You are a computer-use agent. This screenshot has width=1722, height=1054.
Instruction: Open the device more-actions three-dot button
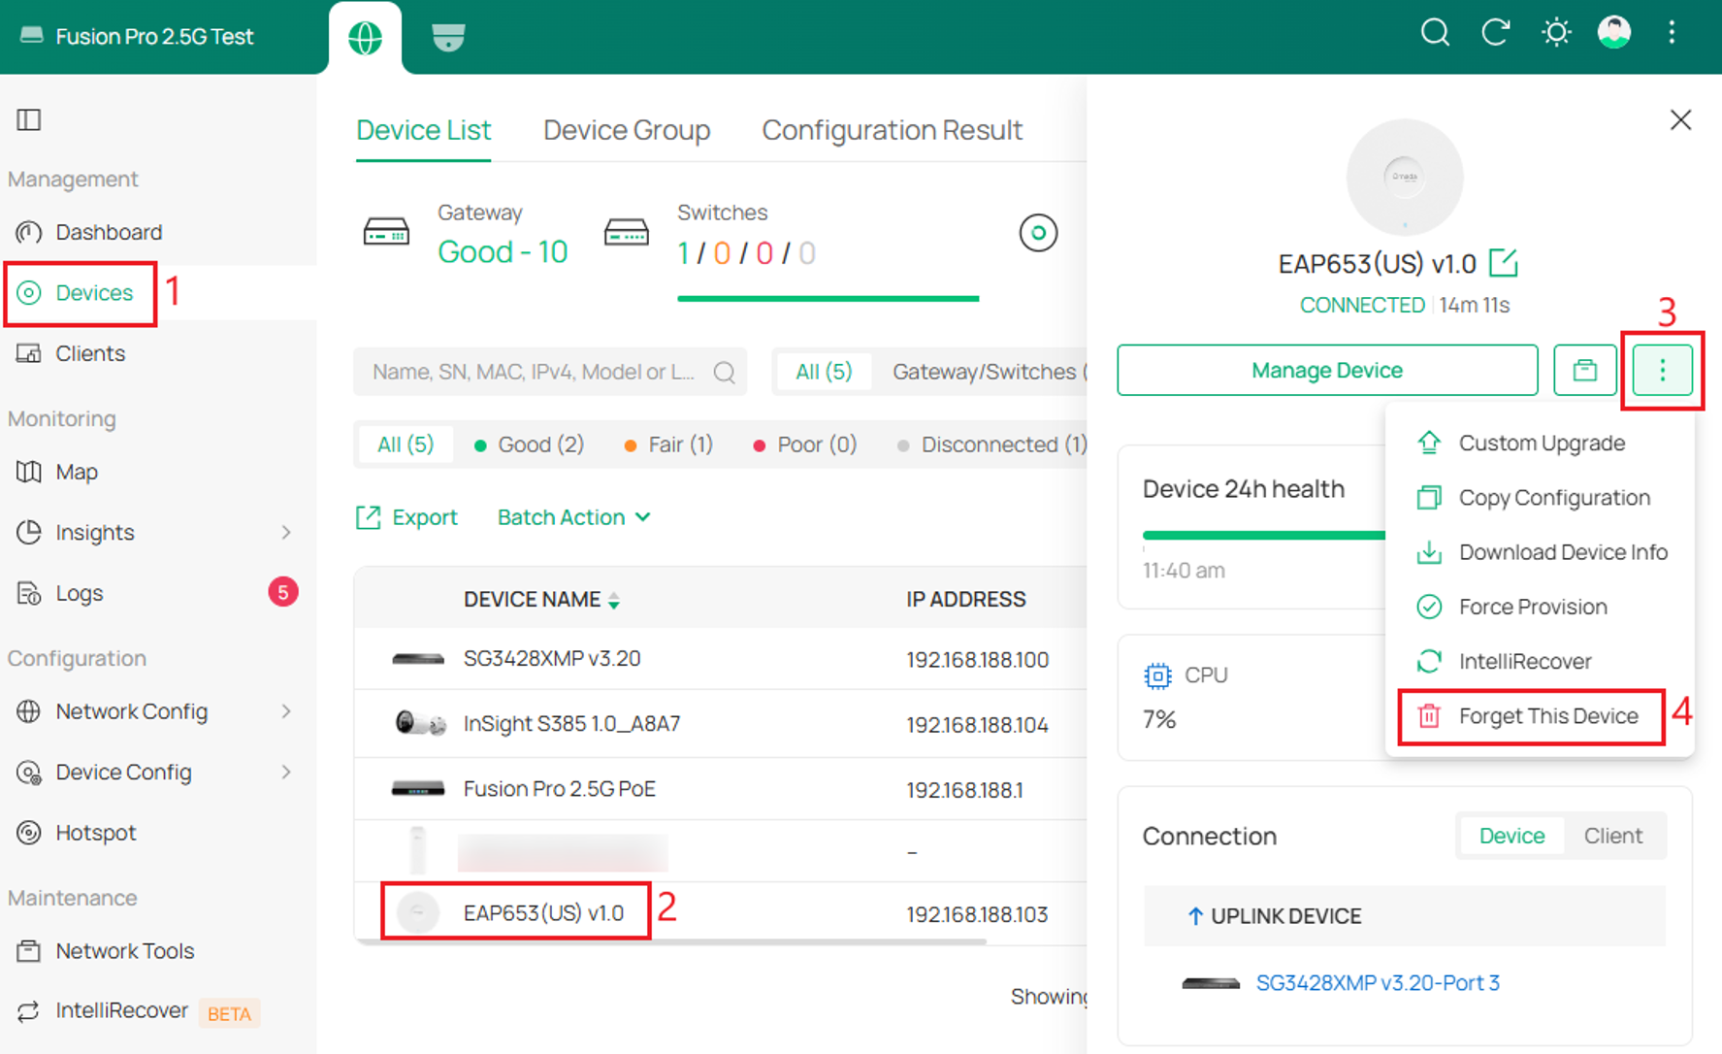point(1662,370)
